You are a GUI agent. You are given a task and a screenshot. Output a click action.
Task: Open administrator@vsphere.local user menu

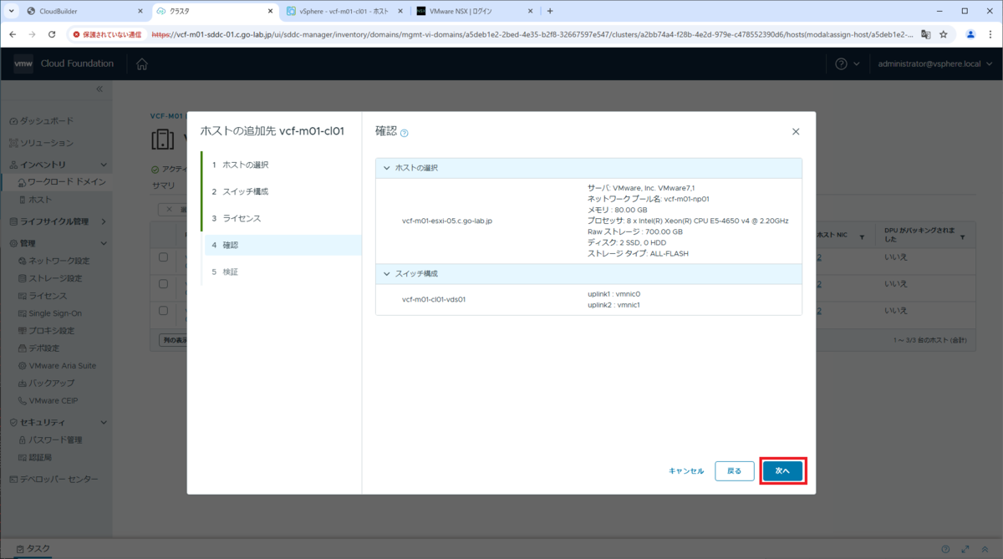point(934,64)
